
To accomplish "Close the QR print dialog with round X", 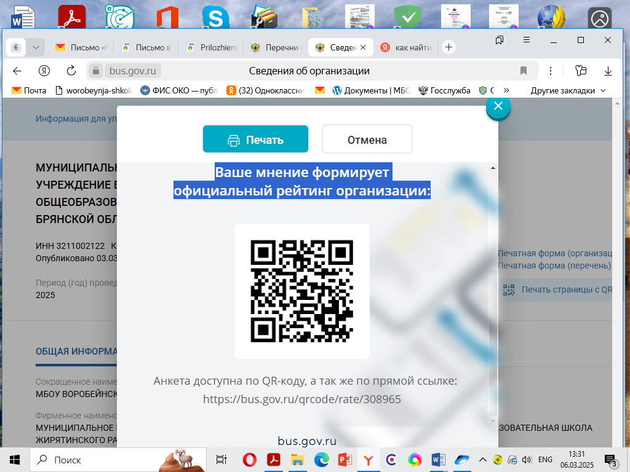I will [498, 106].
